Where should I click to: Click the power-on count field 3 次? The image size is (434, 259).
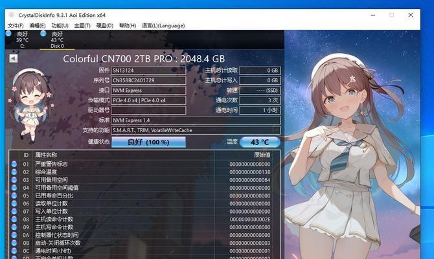tap(260, 100)
